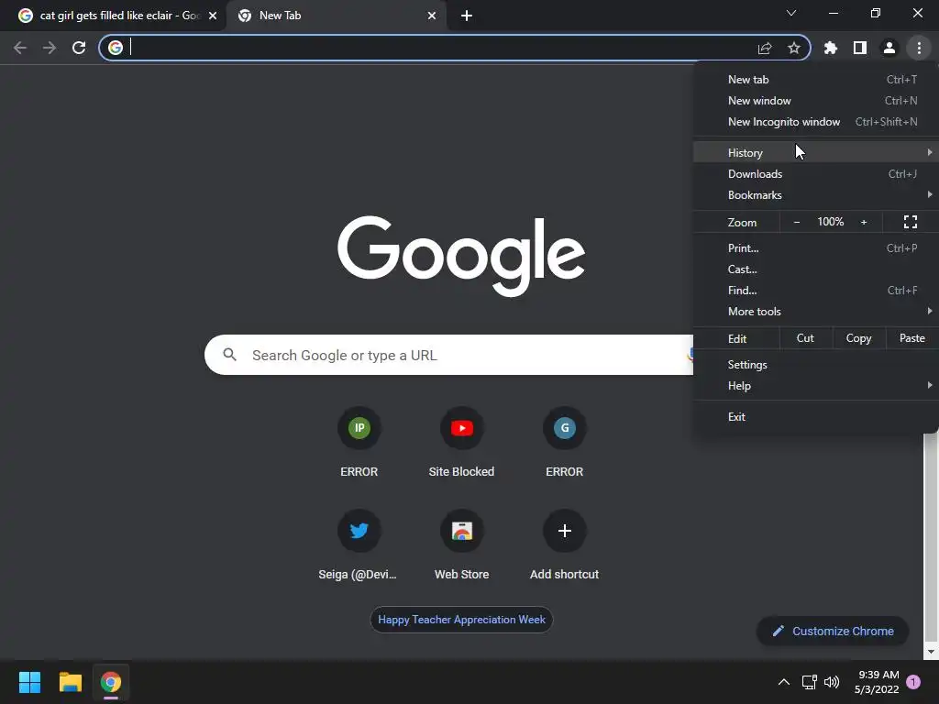Click Copy in the Edit row
The image size is (939, 704).
[x=858, y=338]
